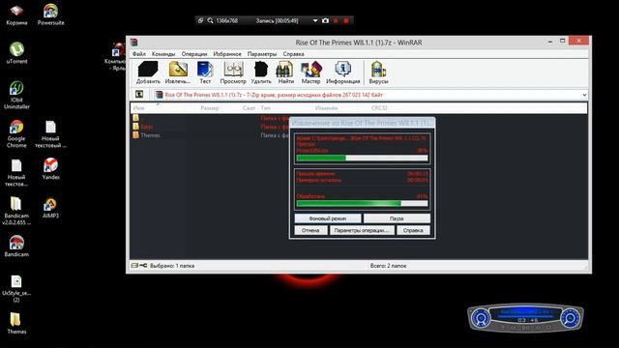Click the Справка button in extraction dialog
The width and height of the screenshot is (619, 348).
[x=413, y=230]
